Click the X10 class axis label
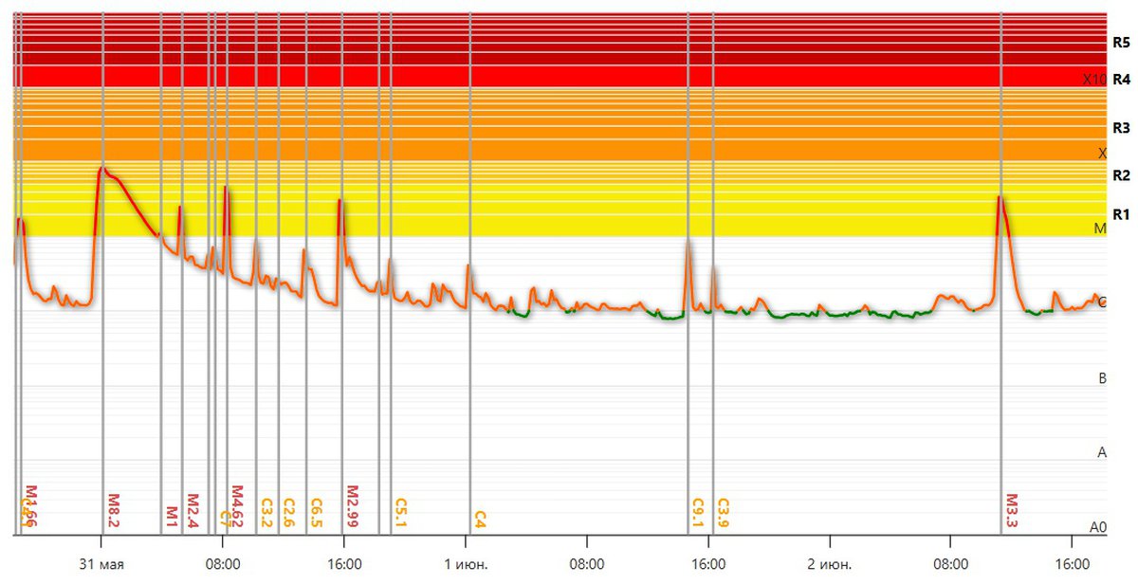The width and height of the screenshot is (1138, 585). click(1094, 80)
